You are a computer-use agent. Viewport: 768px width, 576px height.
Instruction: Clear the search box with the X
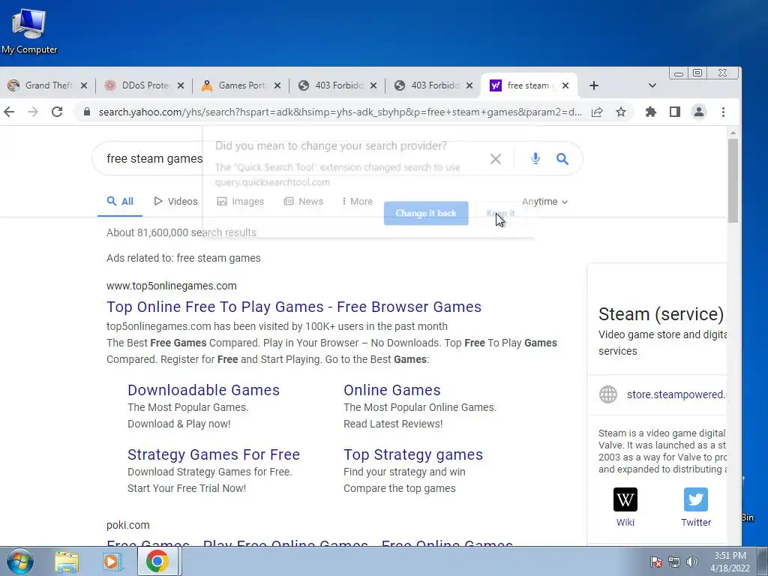(496, 159)
